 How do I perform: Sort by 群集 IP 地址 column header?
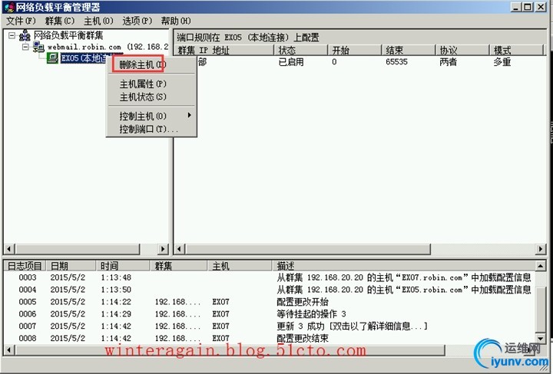pyautogui.click(x=224, y=51)
